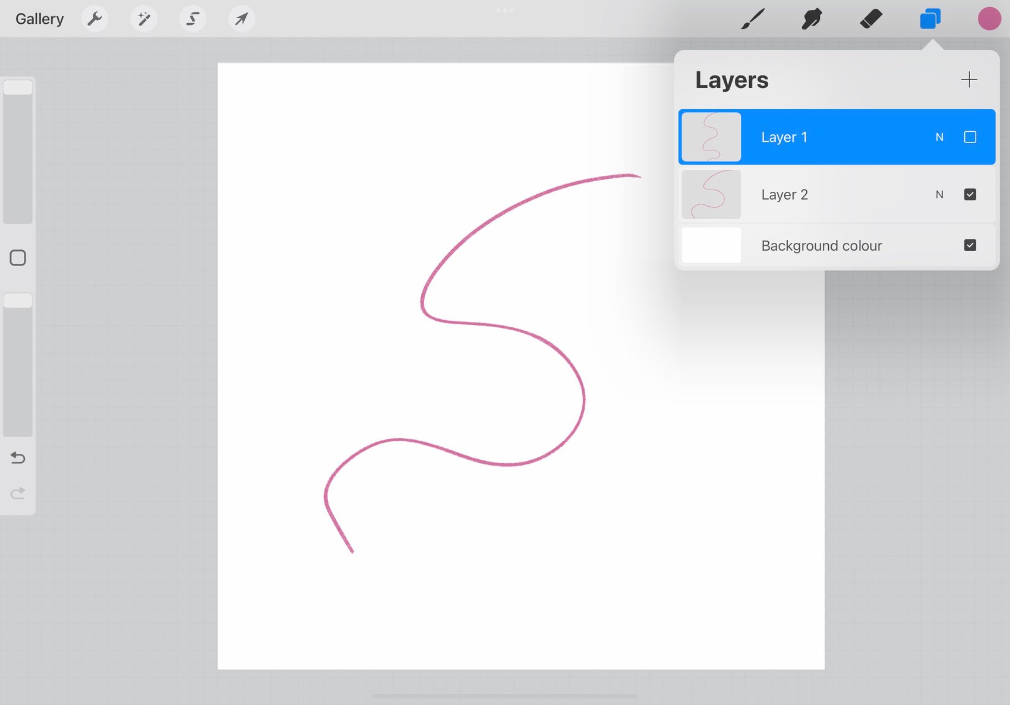Select the Eraser tool
The width and height of the screenshot is (1010, 705).
point(871,19)
